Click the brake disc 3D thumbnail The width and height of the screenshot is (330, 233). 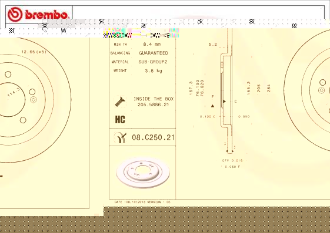pos(143,173)
